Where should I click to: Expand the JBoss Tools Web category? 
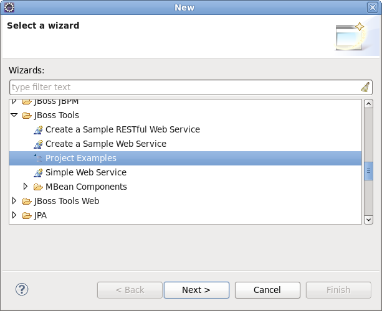pyautogui.click(x=14, y=201)
